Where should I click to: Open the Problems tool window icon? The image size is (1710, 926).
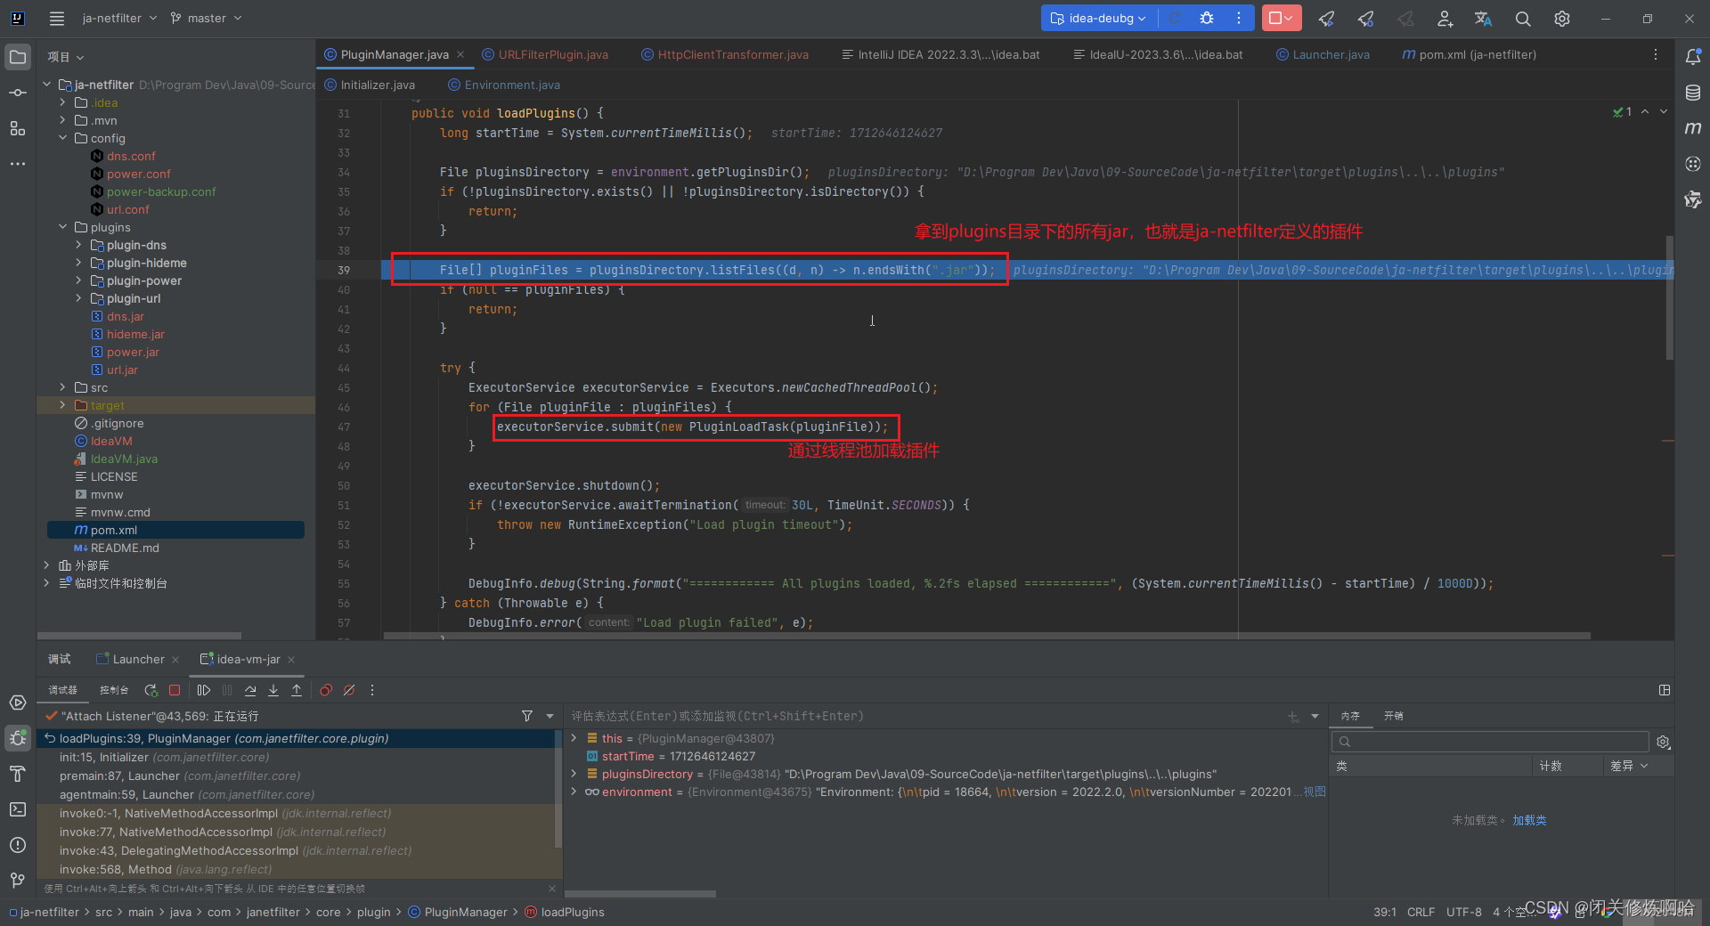pyautogui.click(x=18, y=845)
